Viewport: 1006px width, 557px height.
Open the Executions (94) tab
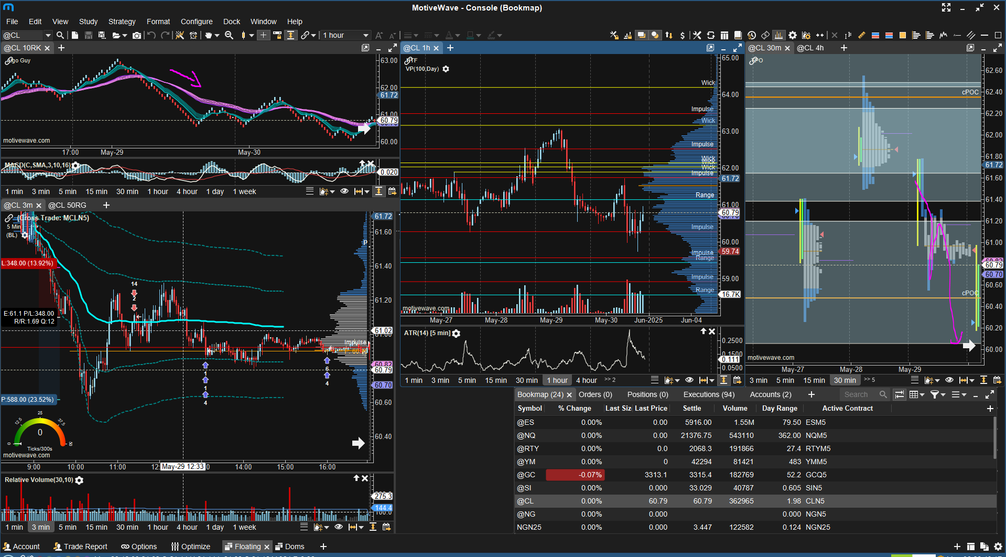tap(709, 394)
